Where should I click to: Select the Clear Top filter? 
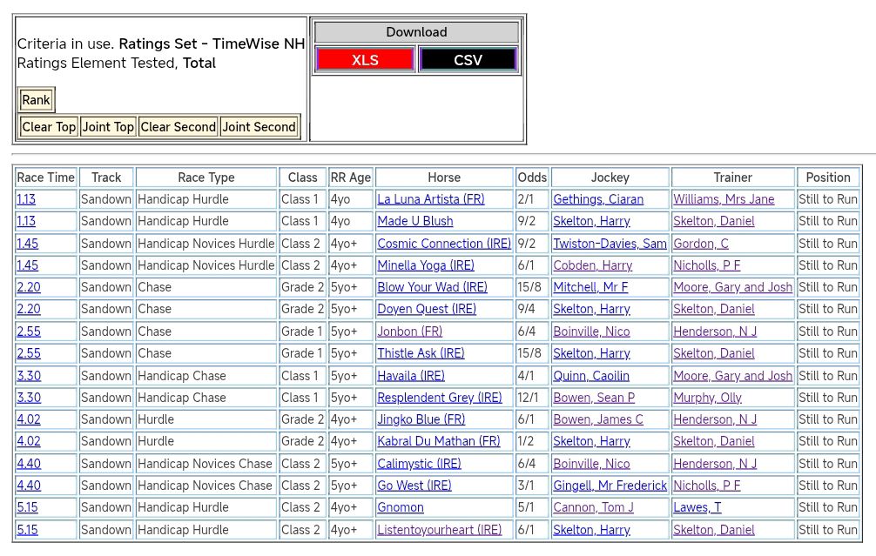coord(49,127)
